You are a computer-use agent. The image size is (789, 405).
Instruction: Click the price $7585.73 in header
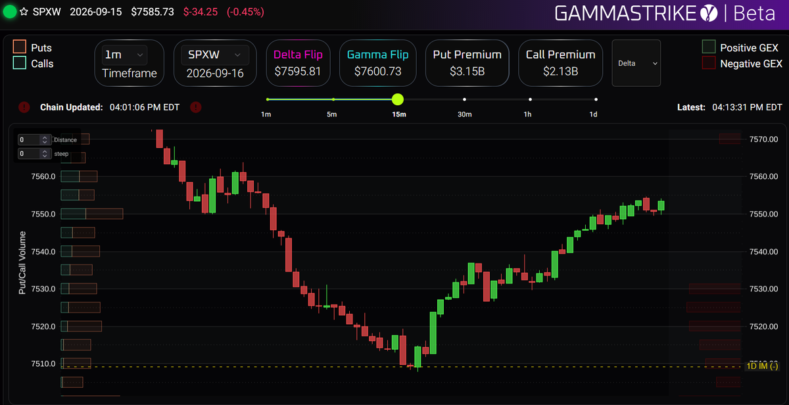(x=153, y=12)
